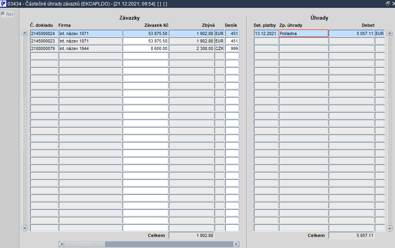This screenshot has width=395, height=248.
Task: Click the Pokladna payment method field
Action: click(x=303, y=33)
